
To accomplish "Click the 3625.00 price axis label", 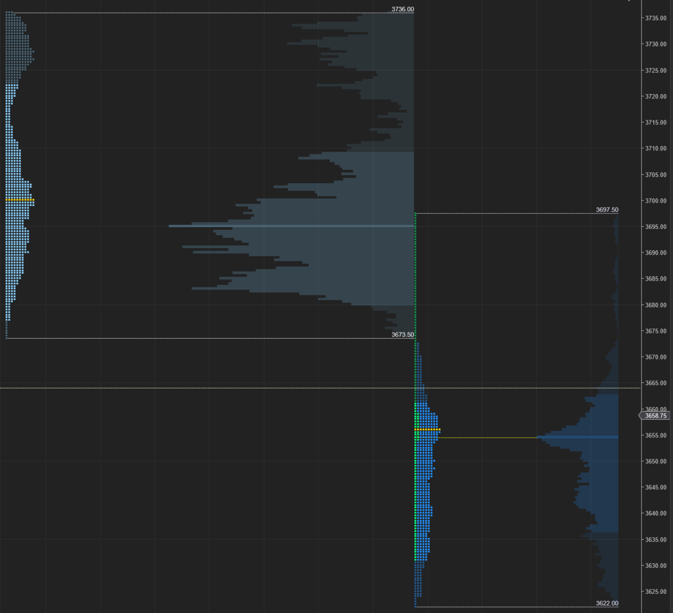I will (656, 592).
